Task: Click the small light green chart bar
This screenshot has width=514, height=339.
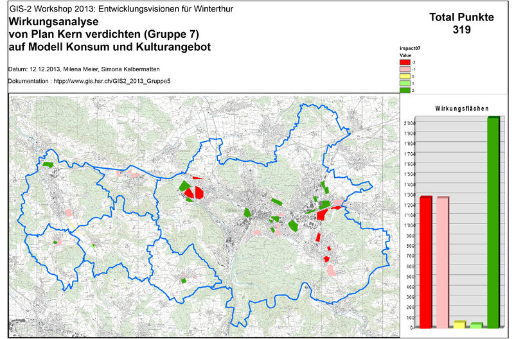Action: pos(476,325)
